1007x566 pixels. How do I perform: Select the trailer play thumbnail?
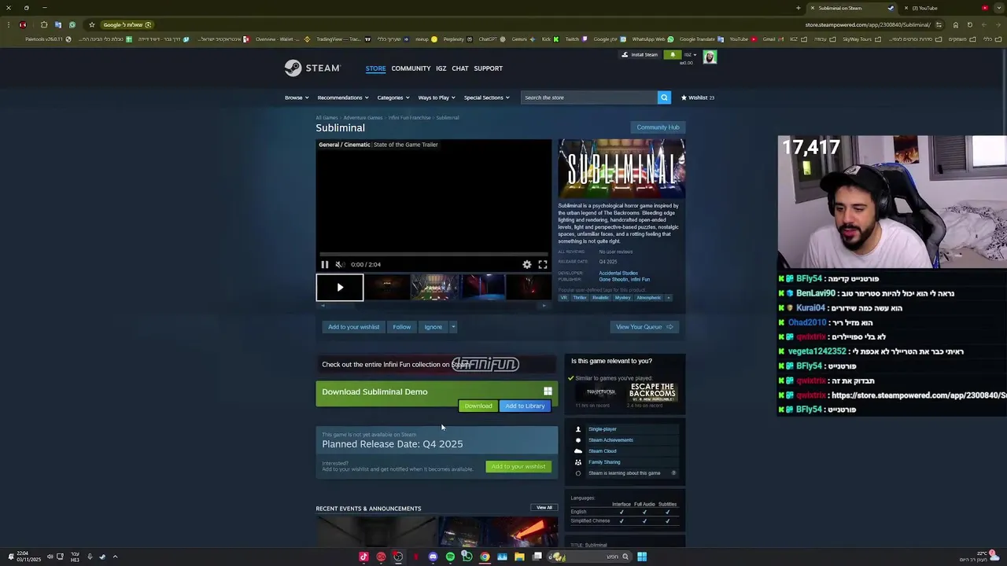[x=340, y=288]
